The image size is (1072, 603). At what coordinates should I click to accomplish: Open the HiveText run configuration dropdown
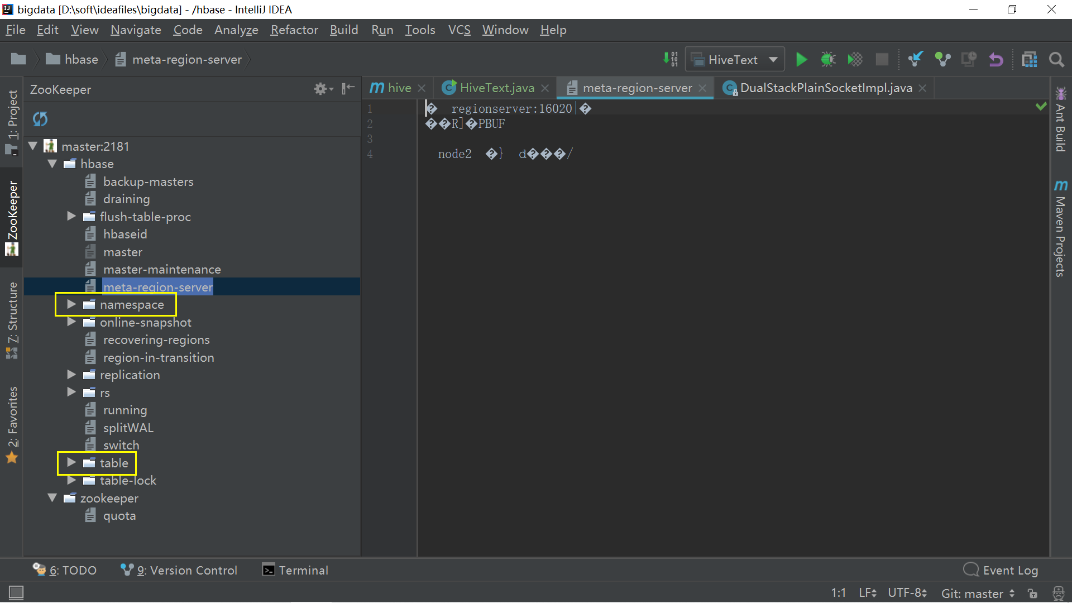[773, 59]
